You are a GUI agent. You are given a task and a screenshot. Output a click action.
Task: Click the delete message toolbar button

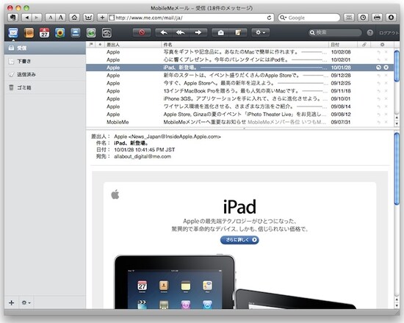coord(142,32)
